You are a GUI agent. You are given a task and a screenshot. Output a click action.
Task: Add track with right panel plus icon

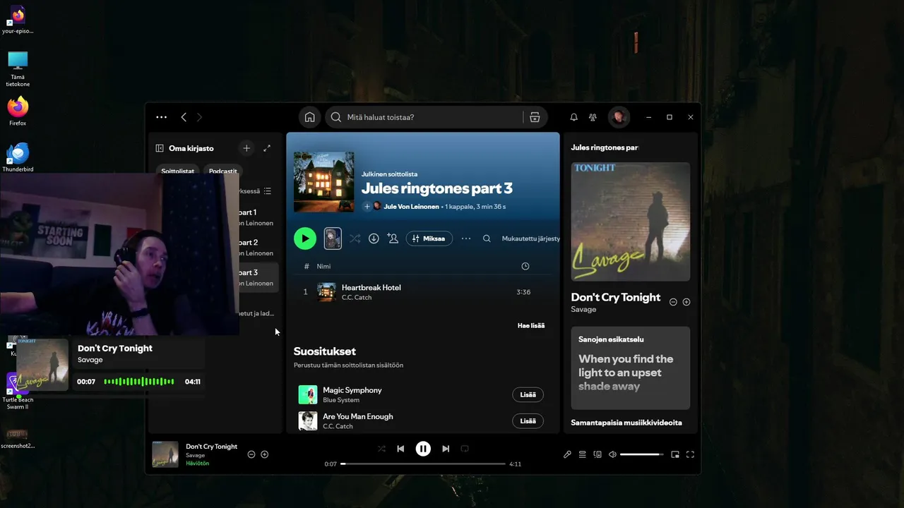[x=686, y=302]
